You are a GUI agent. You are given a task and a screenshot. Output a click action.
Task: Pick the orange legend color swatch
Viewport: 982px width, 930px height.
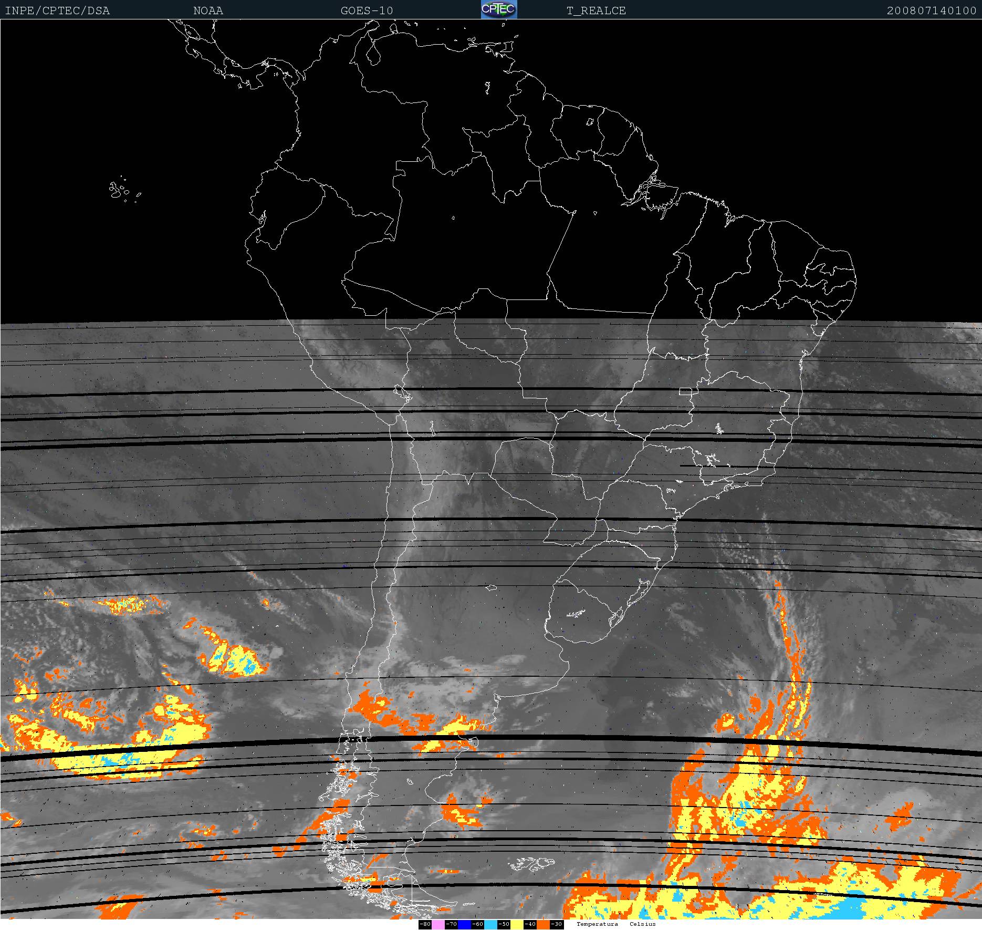click(x=543, y=924)
